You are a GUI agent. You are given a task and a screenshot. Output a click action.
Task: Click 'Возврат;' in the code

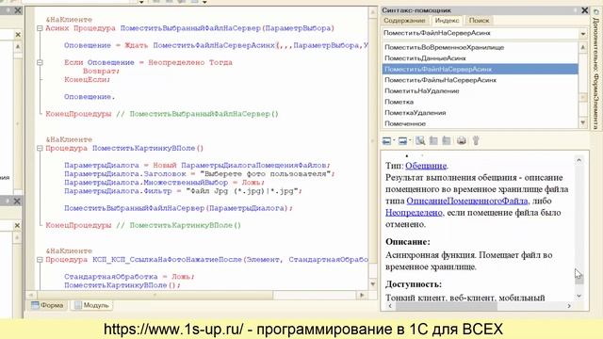(x=101, y=72)
